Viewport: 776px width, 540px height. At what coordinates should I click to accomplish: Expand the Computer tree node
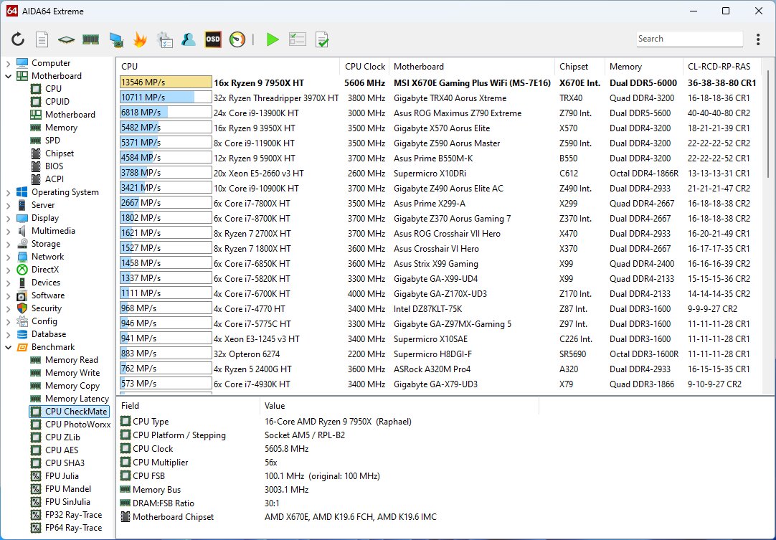coord(8,63)
